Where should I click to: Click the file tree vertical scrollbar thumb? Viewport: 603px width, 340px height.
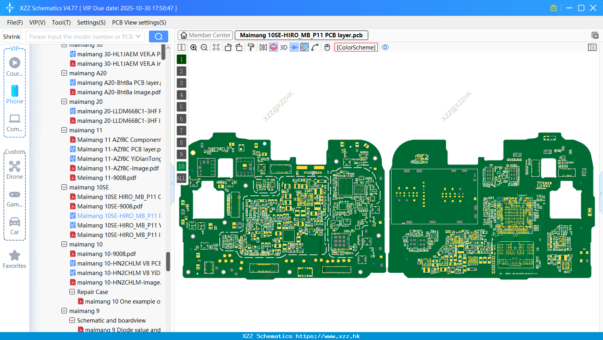168,262
